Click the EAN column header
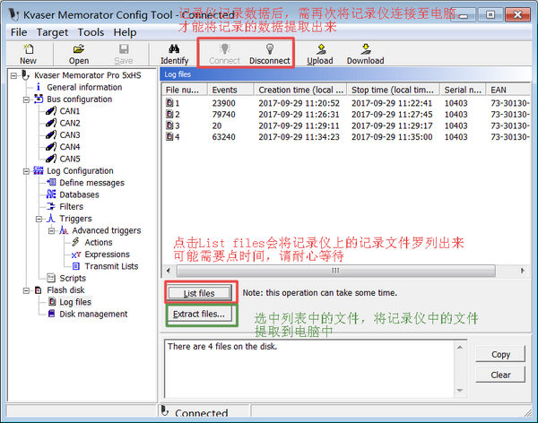This screenshot has width=538, height=423. coord(508,90)
